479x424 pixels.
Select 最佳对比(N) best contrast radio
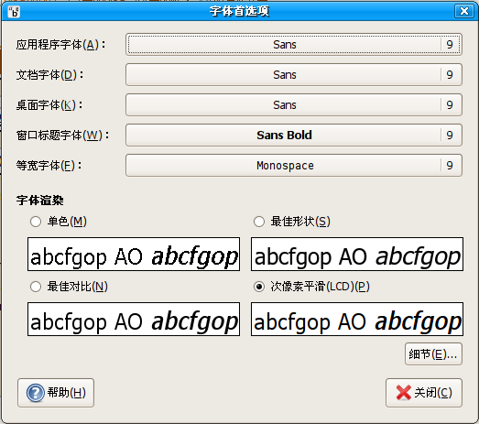pos(36,287)
